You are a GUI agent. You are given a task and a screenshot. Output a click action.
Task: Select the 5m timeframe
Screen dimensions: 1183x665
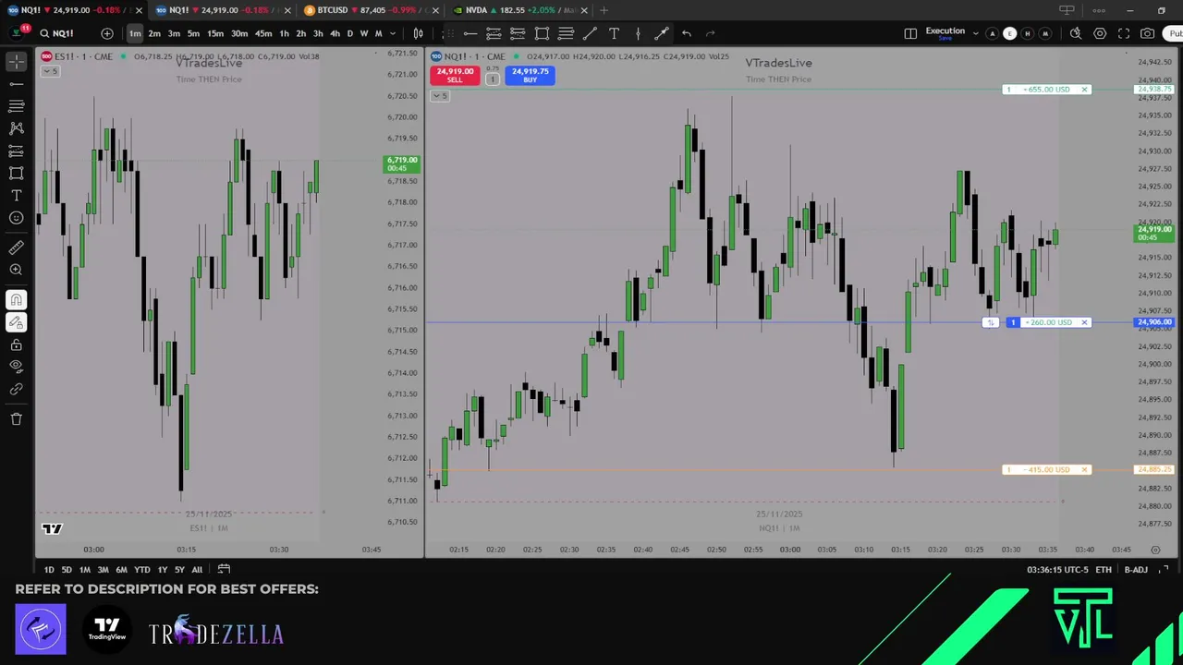[193, 33]
